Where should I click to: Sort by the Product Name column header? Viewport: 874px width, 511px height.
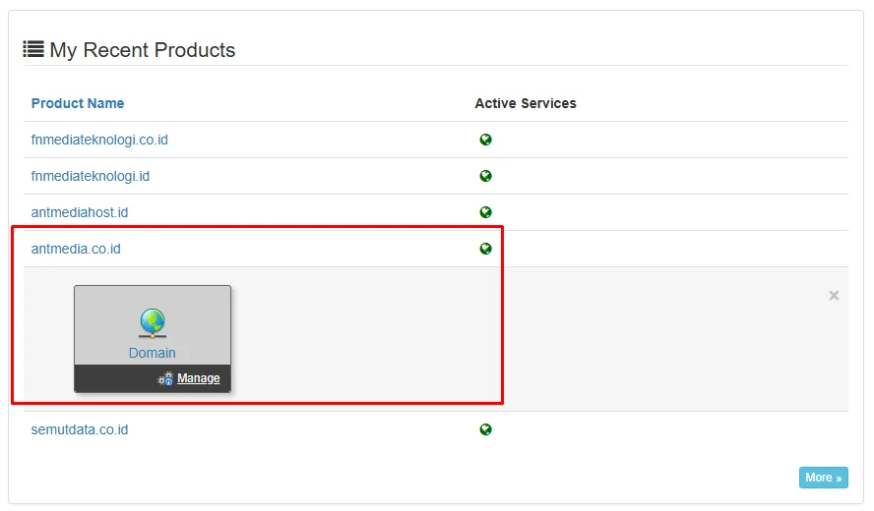point(78,103)
